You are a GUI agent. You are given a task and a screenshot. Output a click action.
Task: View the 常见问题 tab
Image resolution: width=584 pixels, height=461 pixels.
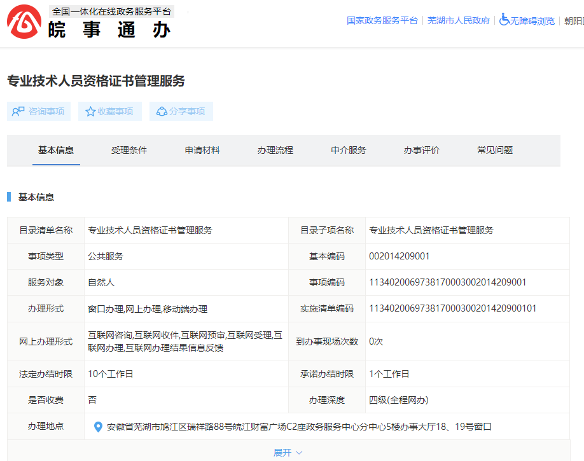pos(494,150)
